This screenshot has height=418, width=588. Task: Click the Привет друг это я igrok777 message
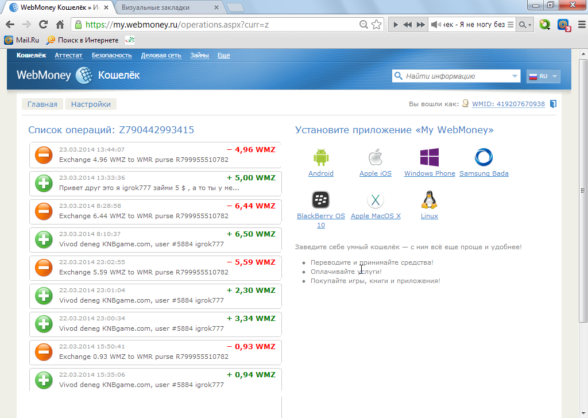click(149, 188)
